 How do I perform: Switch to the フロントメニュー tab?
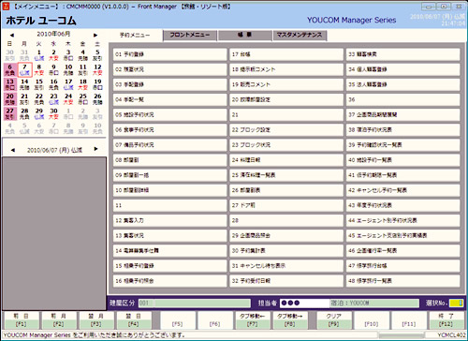(x=190, y=36)
